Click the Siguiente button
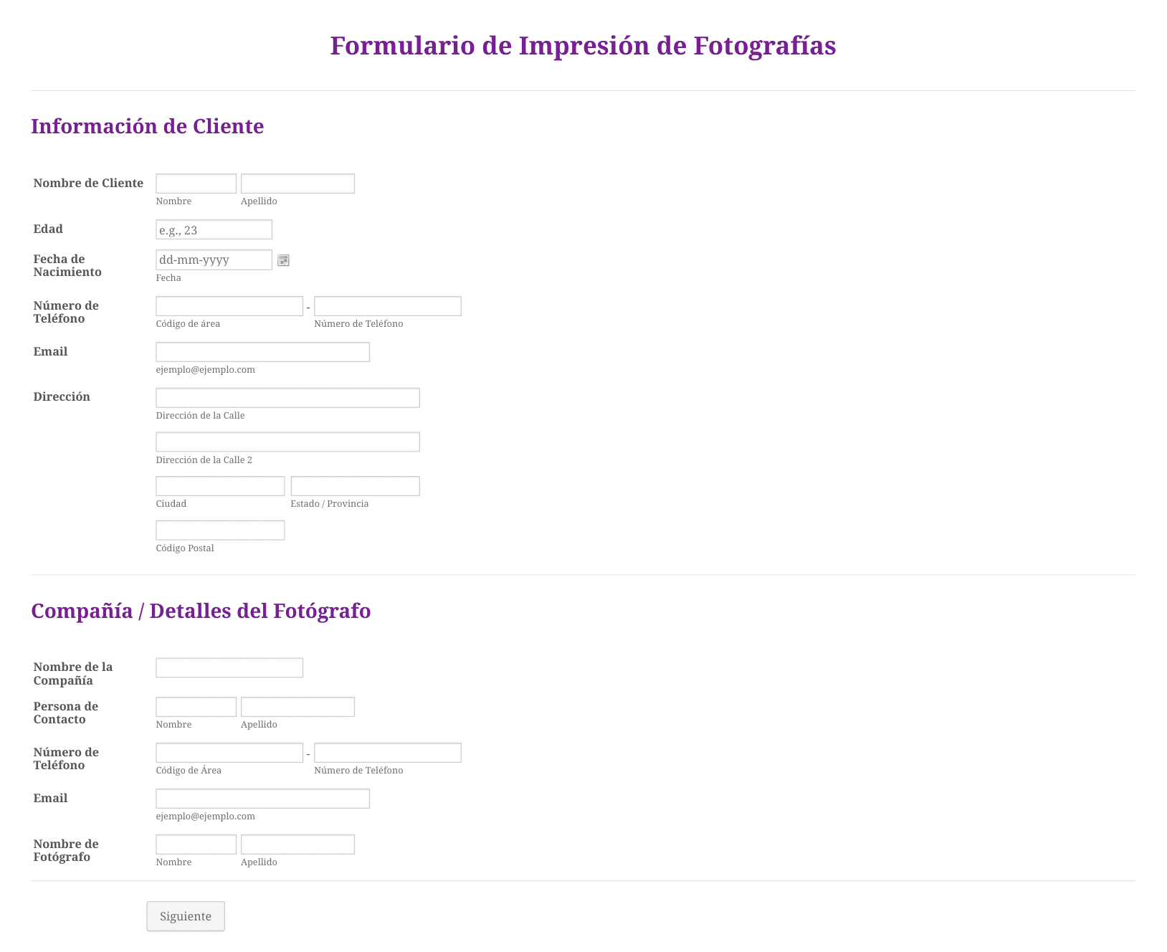Viewport: 1167px width, 952px height. [x=186, y=916]
